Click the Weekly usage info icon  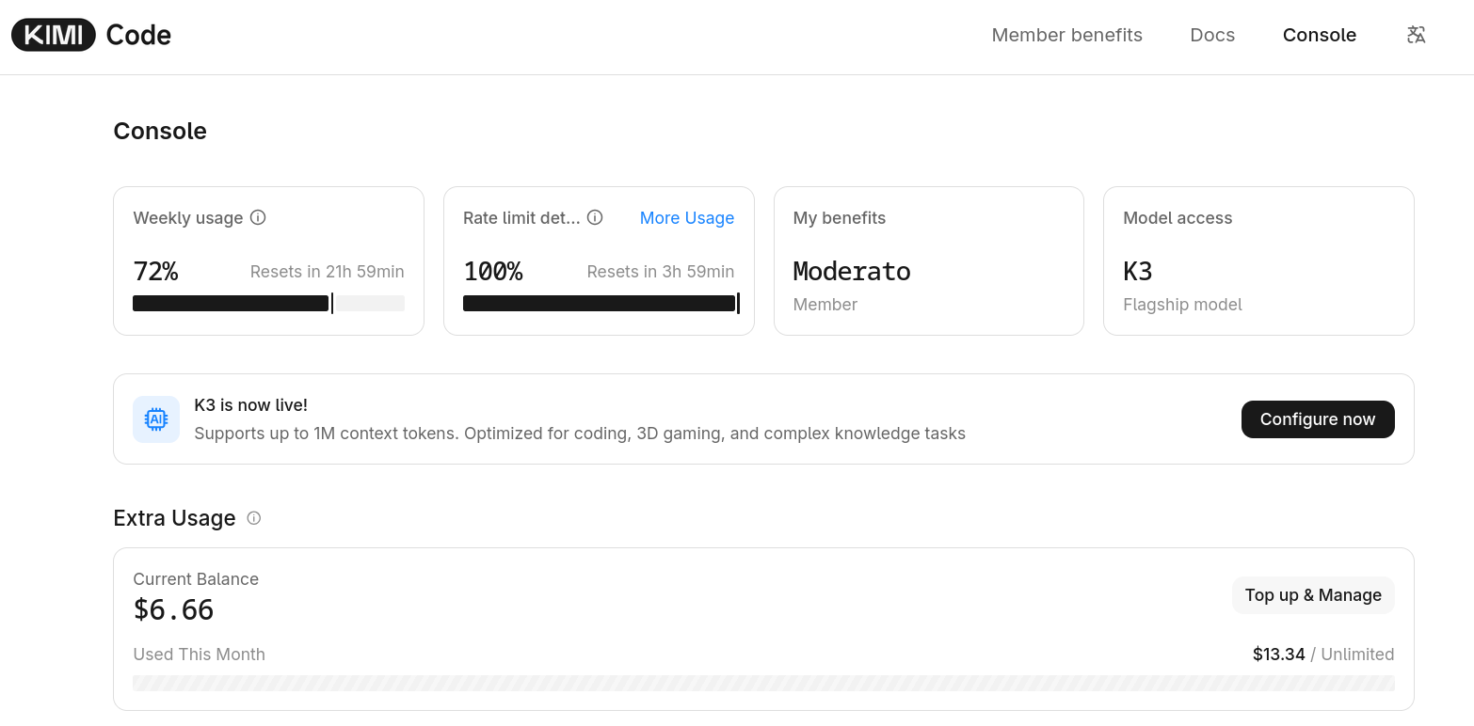pos(258,217)
